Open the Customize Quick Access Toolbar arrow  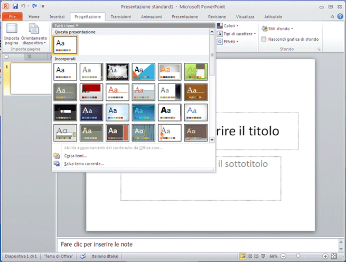tap(43, 6)
